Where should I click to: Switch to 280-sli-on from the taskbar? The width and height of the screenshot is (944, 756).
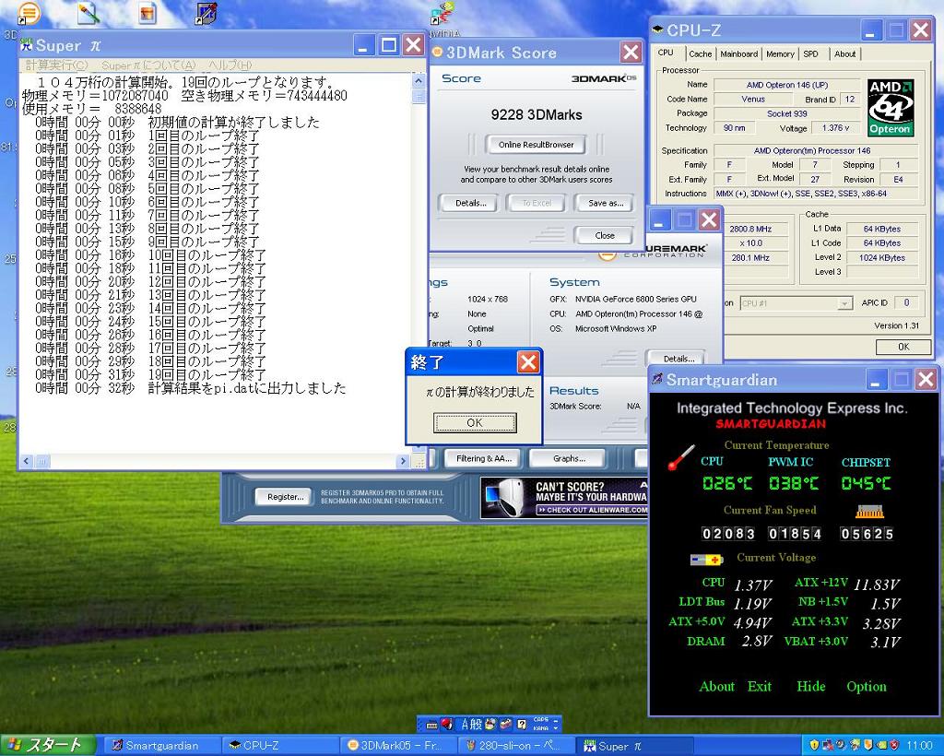517,746
